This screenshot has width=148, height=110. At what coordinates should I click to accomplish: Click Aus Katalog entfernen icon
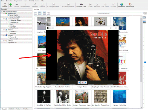pyautogui.click(x=68, y=4)
